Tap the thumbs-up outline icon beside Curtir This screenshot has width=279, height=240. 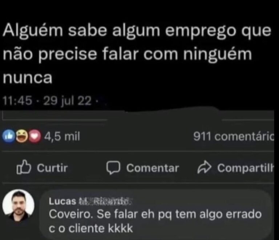24,167
